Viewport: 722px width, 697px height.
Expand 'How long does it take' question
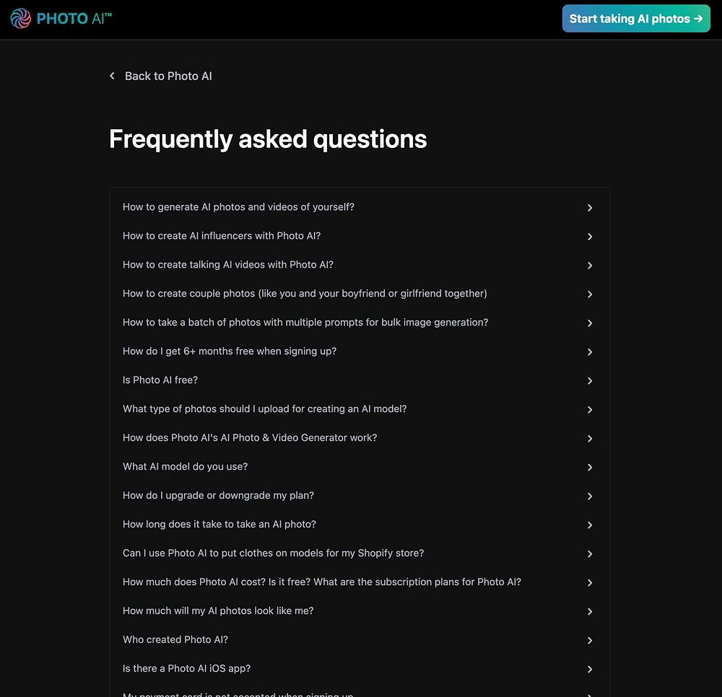pyautogui.click(x=219, y=525)
